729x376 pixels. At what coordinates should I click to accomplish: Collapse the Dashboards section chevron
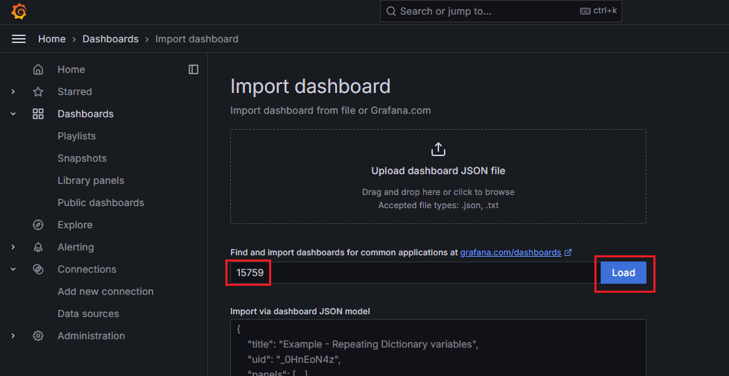click(x=13, y=114)
